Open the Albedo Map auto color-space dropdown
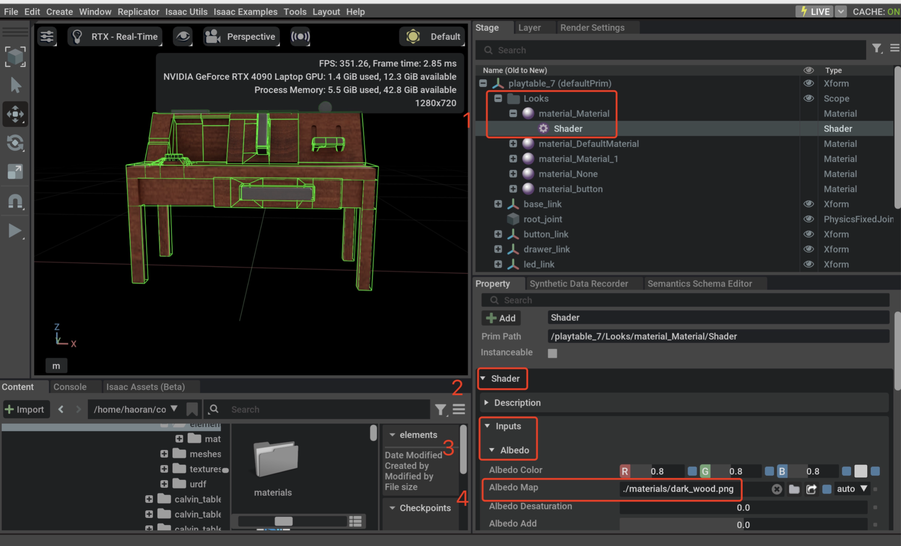Screen dimensions: 901x546 pyautogui.click(x=852, y=489)
